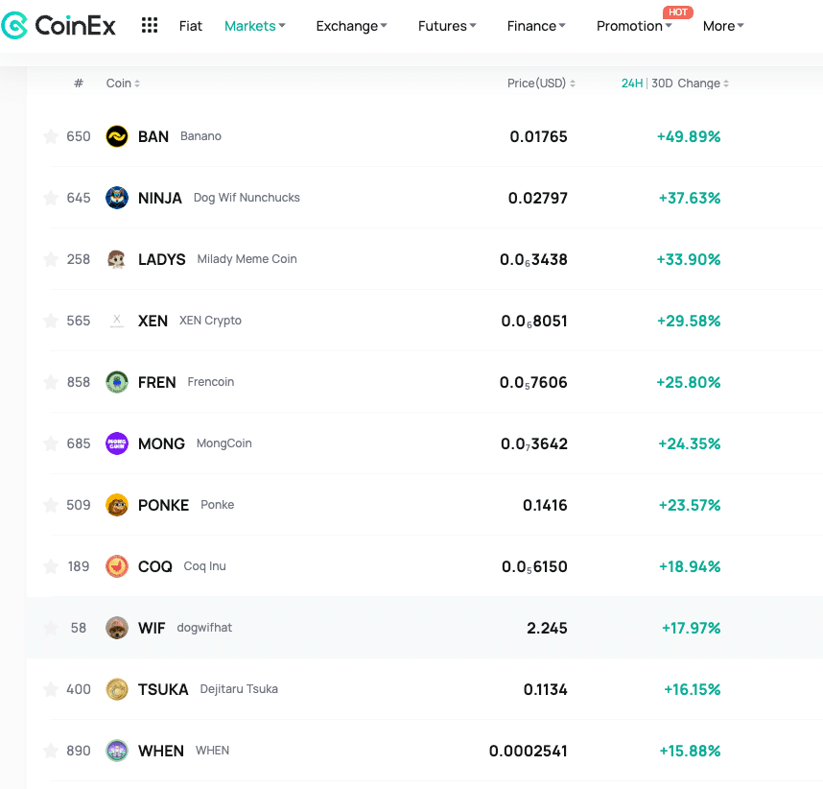Click the CoinEx logo

click(59, 26)
